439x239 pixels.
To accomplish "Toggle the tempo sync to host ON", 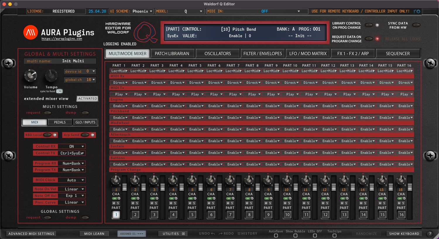I will tap(59, 91).
